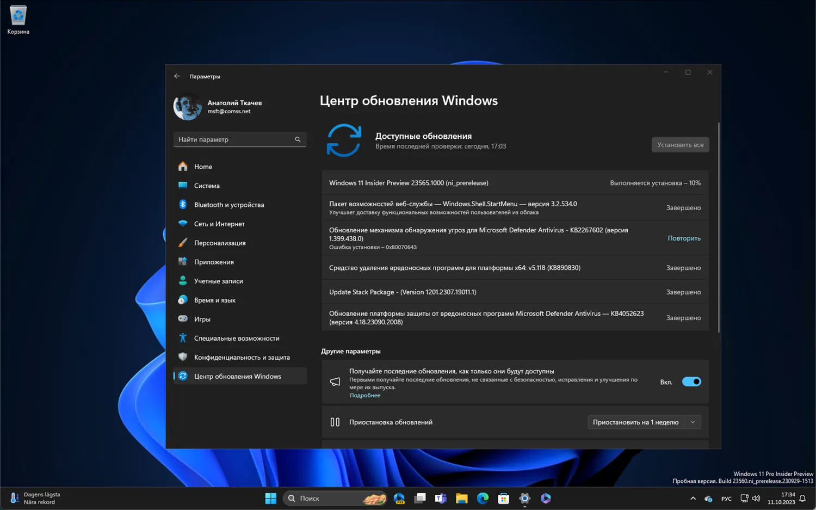Open the volume control in system tray
Image resolution: width=816 pixels, height=510 pixels.
coord(756,498)
